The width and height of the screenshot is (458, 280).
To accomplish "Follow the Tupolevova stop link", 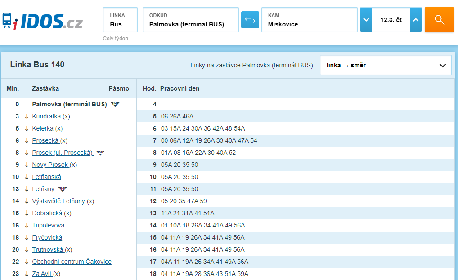I will point(48,225).
